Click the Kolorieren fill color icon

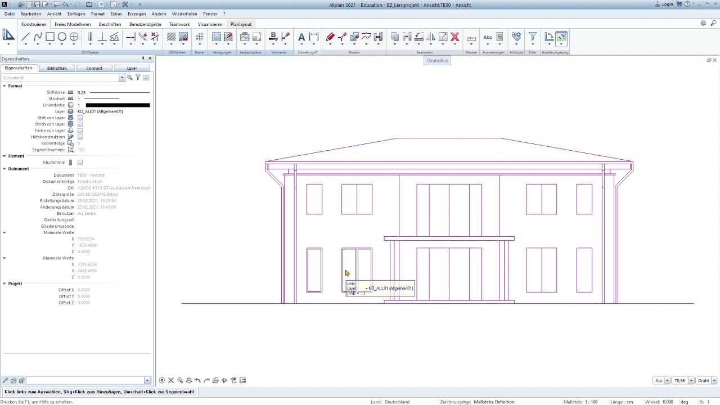pos(273,37)
